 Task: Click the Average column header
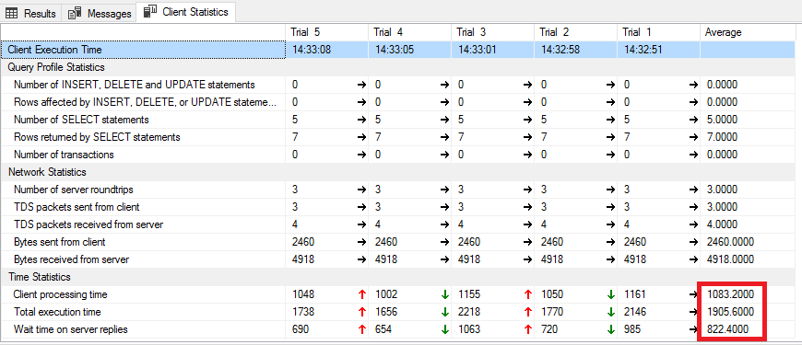pyautogui.click(x=724, y=32)
